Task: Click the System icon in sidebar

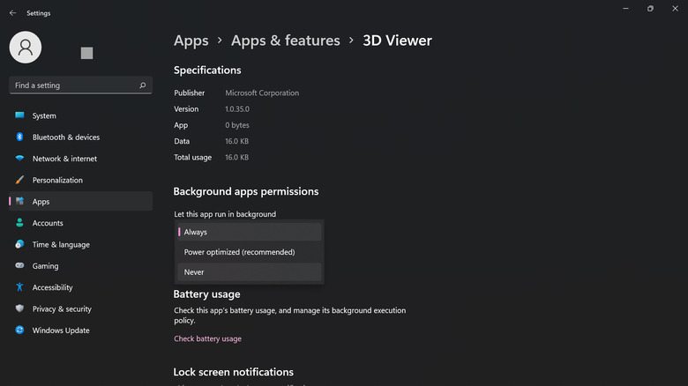Action: point(19,115)
